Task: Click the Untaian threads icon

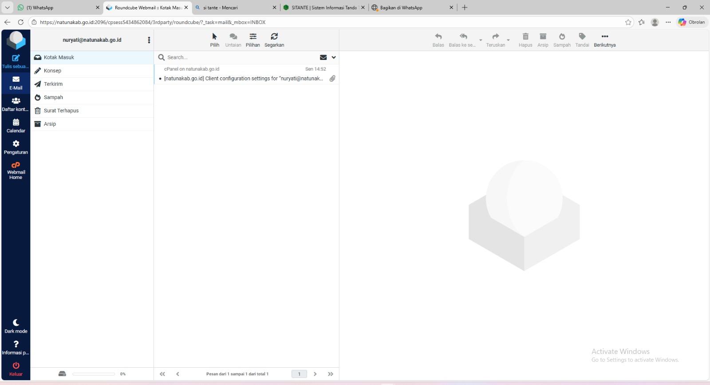Action: point(233,37)
